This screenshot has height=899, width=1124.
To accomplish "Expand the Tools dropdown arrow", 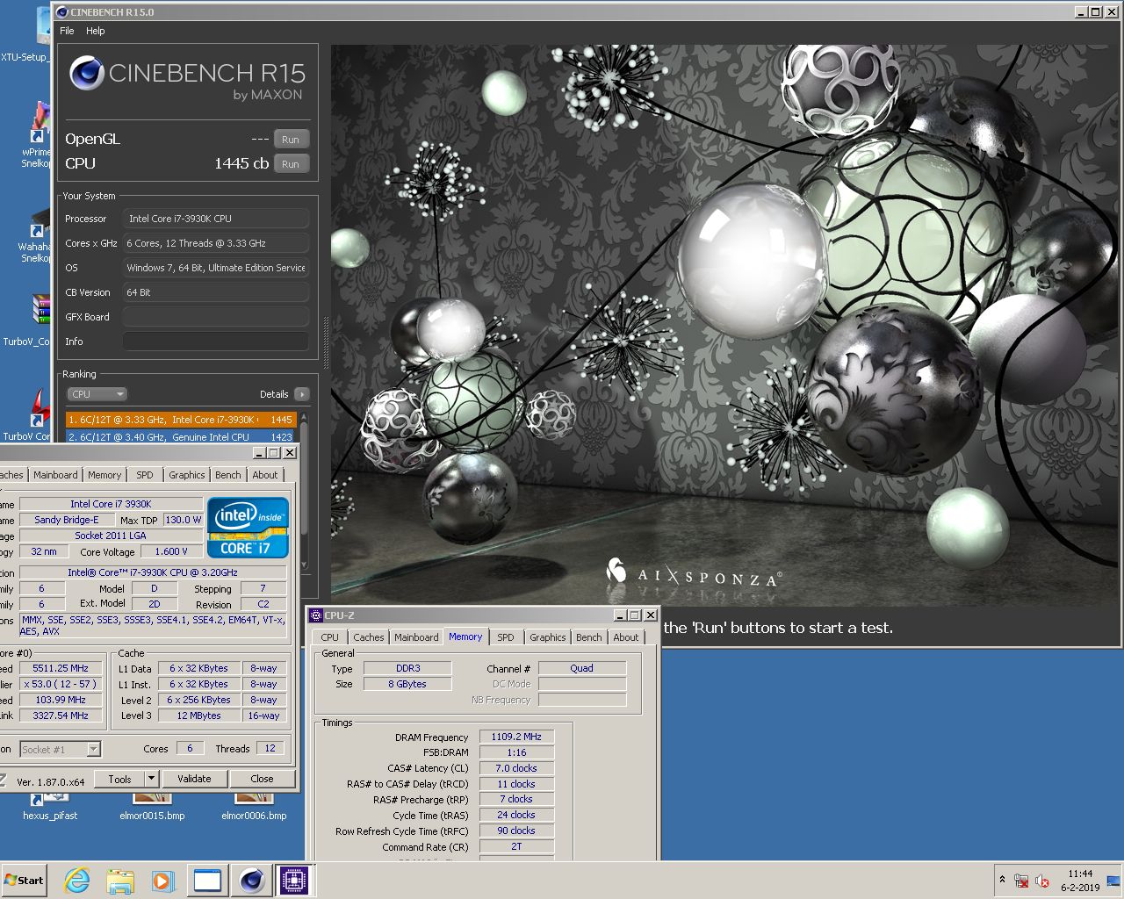I will pos(151,779).
